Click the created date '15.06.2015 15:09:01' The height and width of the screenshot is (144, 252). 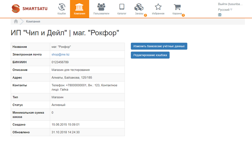[x=66, y=125]
